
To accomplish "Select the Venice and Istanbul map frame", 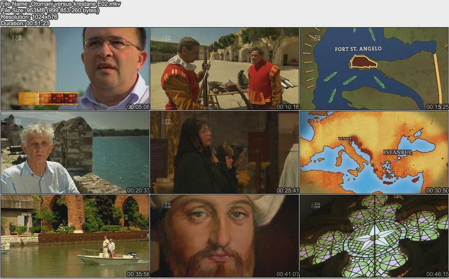I will (374, 152).
